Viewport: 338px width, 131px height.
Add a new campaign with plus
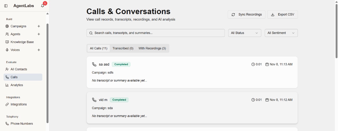[x=39, y=26]
